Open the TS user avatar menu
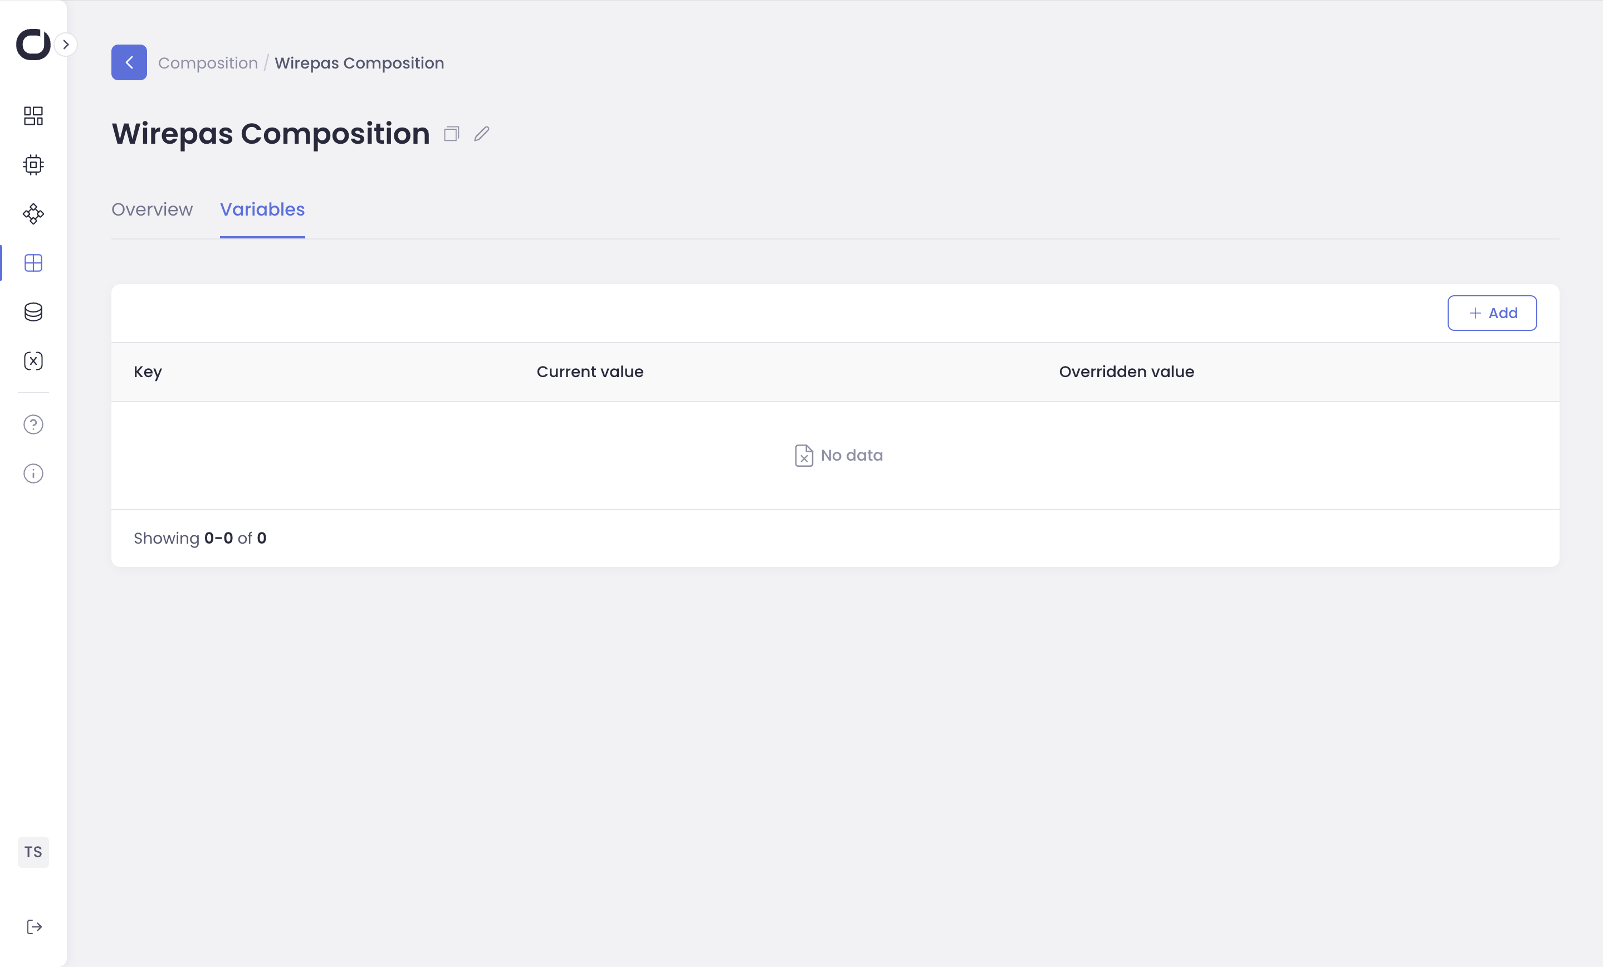This screenshot has width=1603, height=967. (x=33, y=852)
